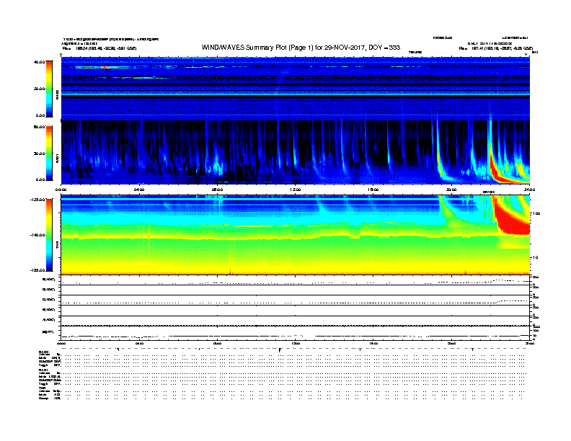Image resolution: width=571 pixels, height=441 pixels.
Task: Click the top-right Pos coordinates text
Action: (496, 48)
